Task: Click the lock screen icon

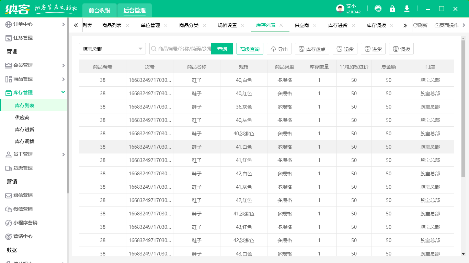Action: [x=392, y=9]
